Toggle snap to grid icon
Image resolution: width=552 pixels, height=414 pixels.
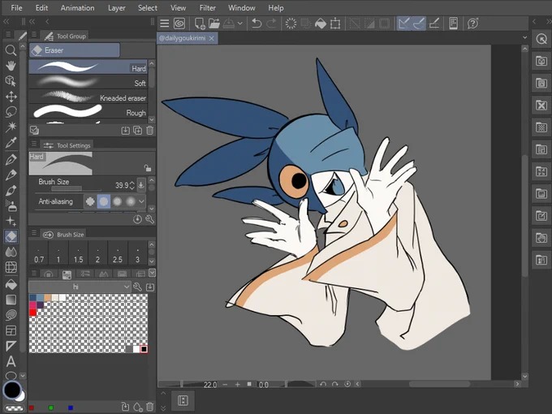point(434,24)
